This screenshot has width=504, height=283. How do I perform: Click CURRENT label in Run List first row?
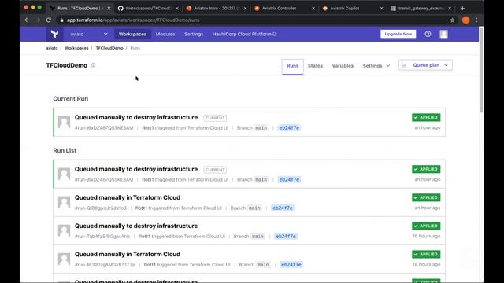pyautogui.click(x=215, y=170)
